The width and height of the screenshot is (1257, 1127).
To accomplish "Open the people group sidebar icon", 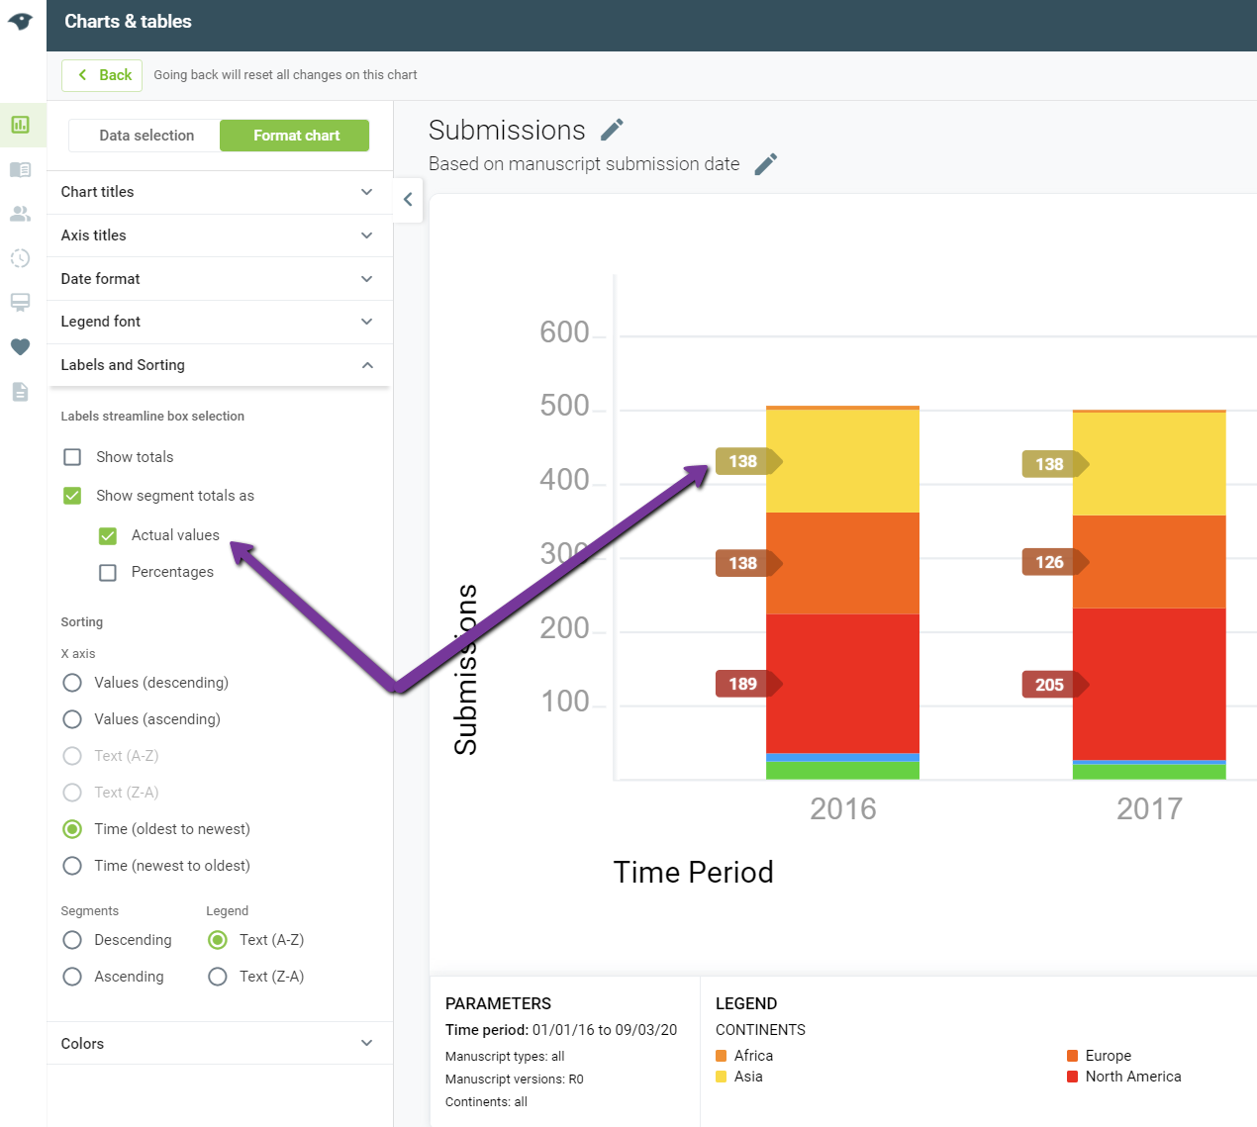I will 20,214.
